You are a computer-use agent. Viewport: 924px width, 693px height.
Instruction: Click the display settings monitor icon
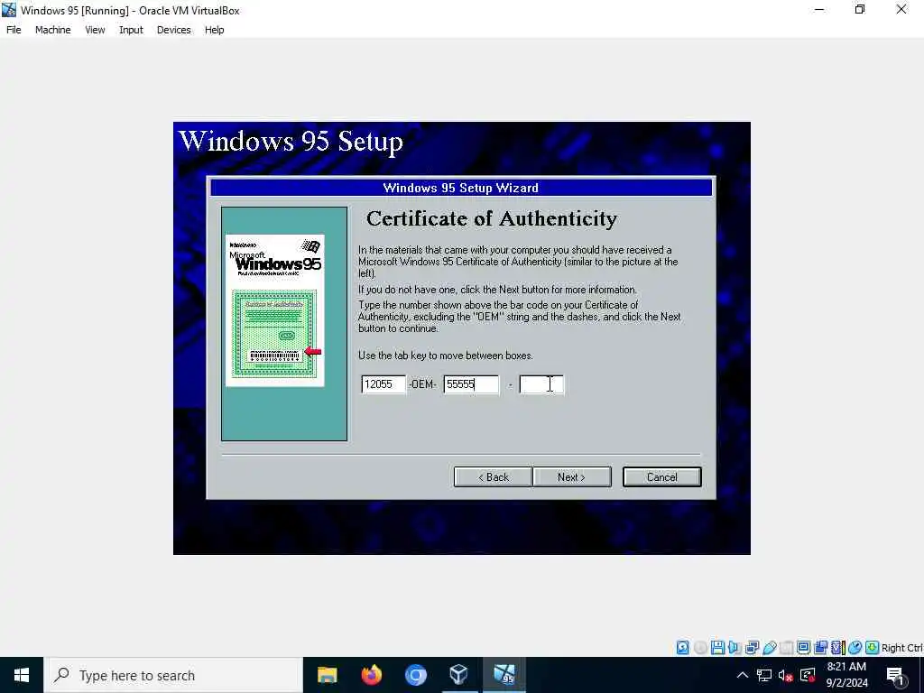(803, 648)
